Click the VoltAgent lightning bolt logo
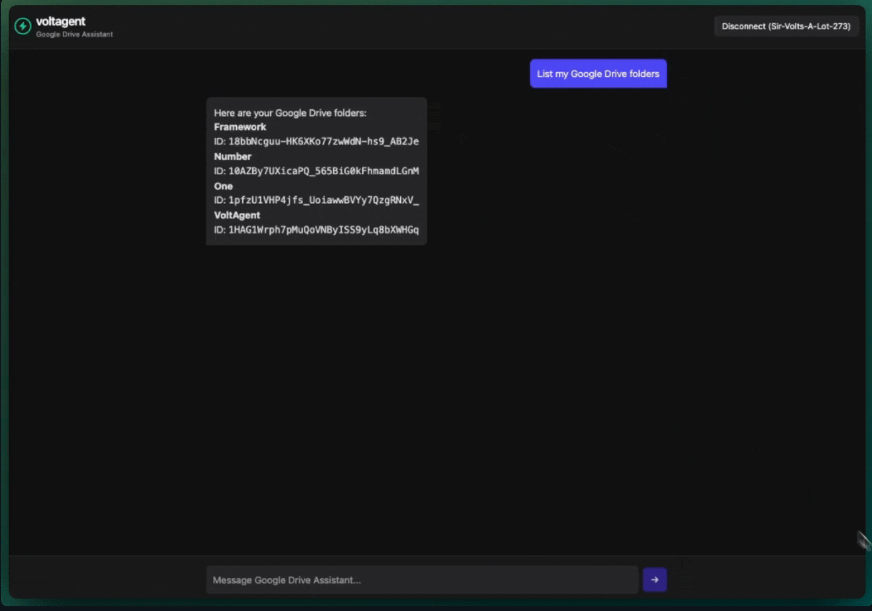This screenshot has height=611, width=872. 23,26
